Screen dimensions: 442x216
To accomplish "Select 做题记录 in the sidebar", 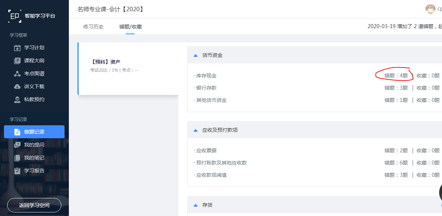I will pos(34,132).
